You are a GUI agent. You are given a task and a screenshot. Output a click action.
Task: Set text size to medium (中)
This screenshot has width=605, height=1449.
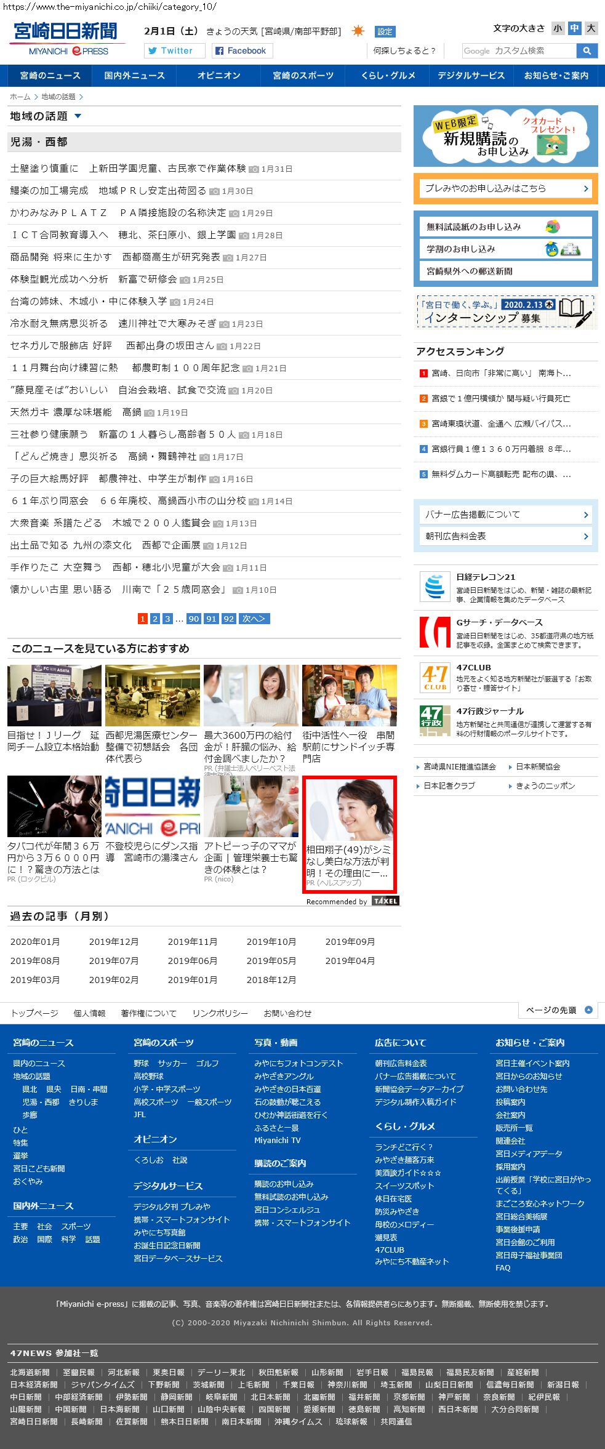click(x=574, y=28)
